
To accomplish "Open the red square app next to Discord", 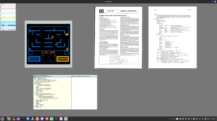I will pyautogui.click(x=47, y=119).
